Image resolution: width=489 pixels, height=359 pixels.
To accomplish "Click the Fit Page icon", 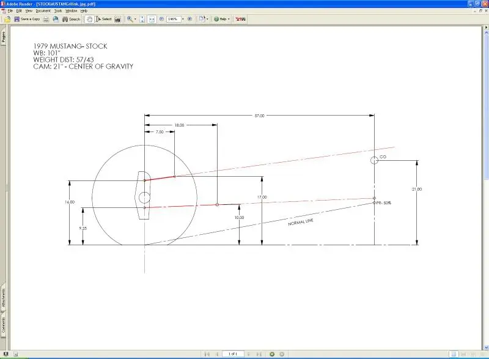I will click(142, 20).
